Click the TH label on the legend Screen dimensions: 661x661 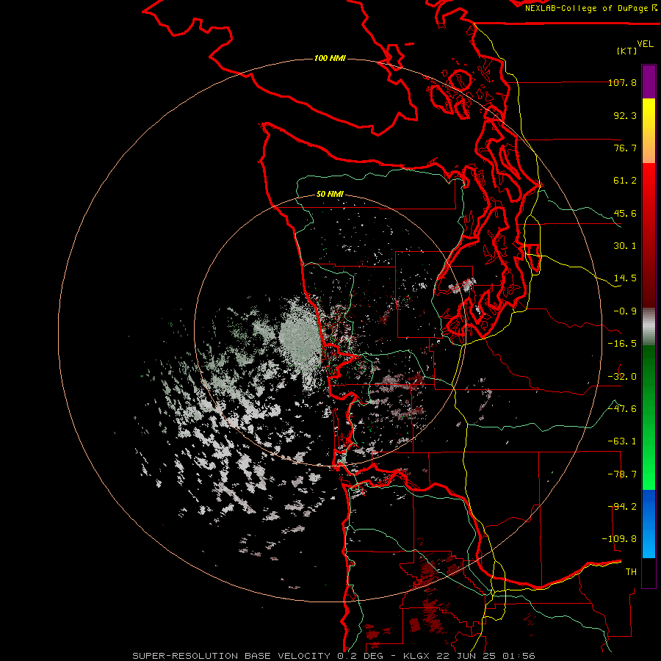pyautogui.click(x=631, y=572)
